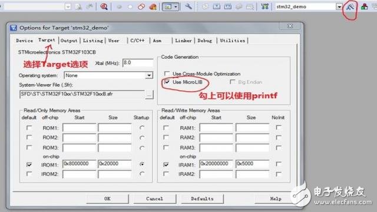
Task: Open the Configuration wrench icon
Action: [x=188, y=6]
